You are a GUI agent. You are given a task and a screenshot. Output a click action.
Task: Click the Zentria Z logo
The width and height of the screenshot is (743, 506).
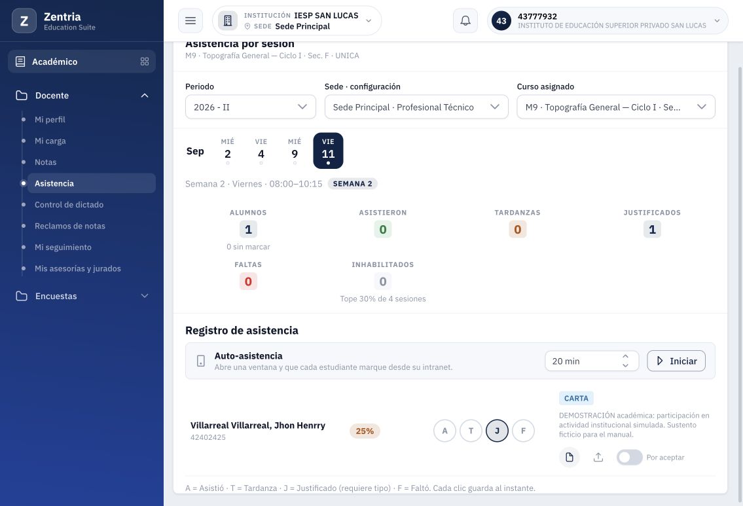24,21
